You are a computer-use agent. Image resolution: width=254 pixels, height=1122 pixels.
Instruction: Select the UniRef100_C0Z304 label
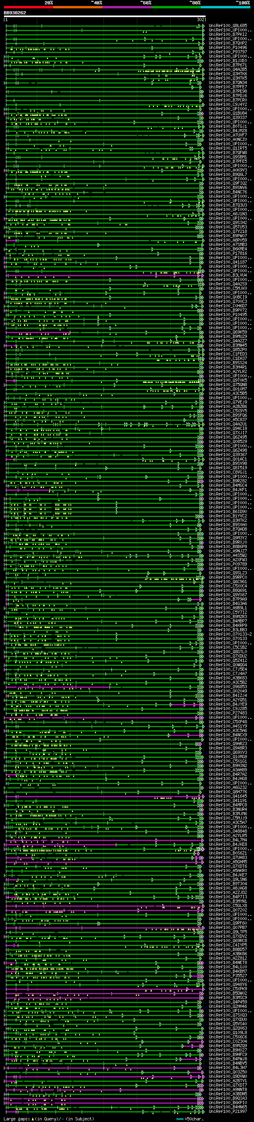click(x=228, y=1042)
